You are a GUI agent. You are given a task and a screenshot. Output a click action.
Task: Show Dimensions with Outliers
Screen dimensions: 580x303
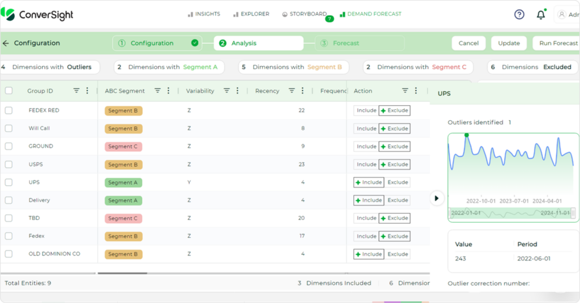50,67
